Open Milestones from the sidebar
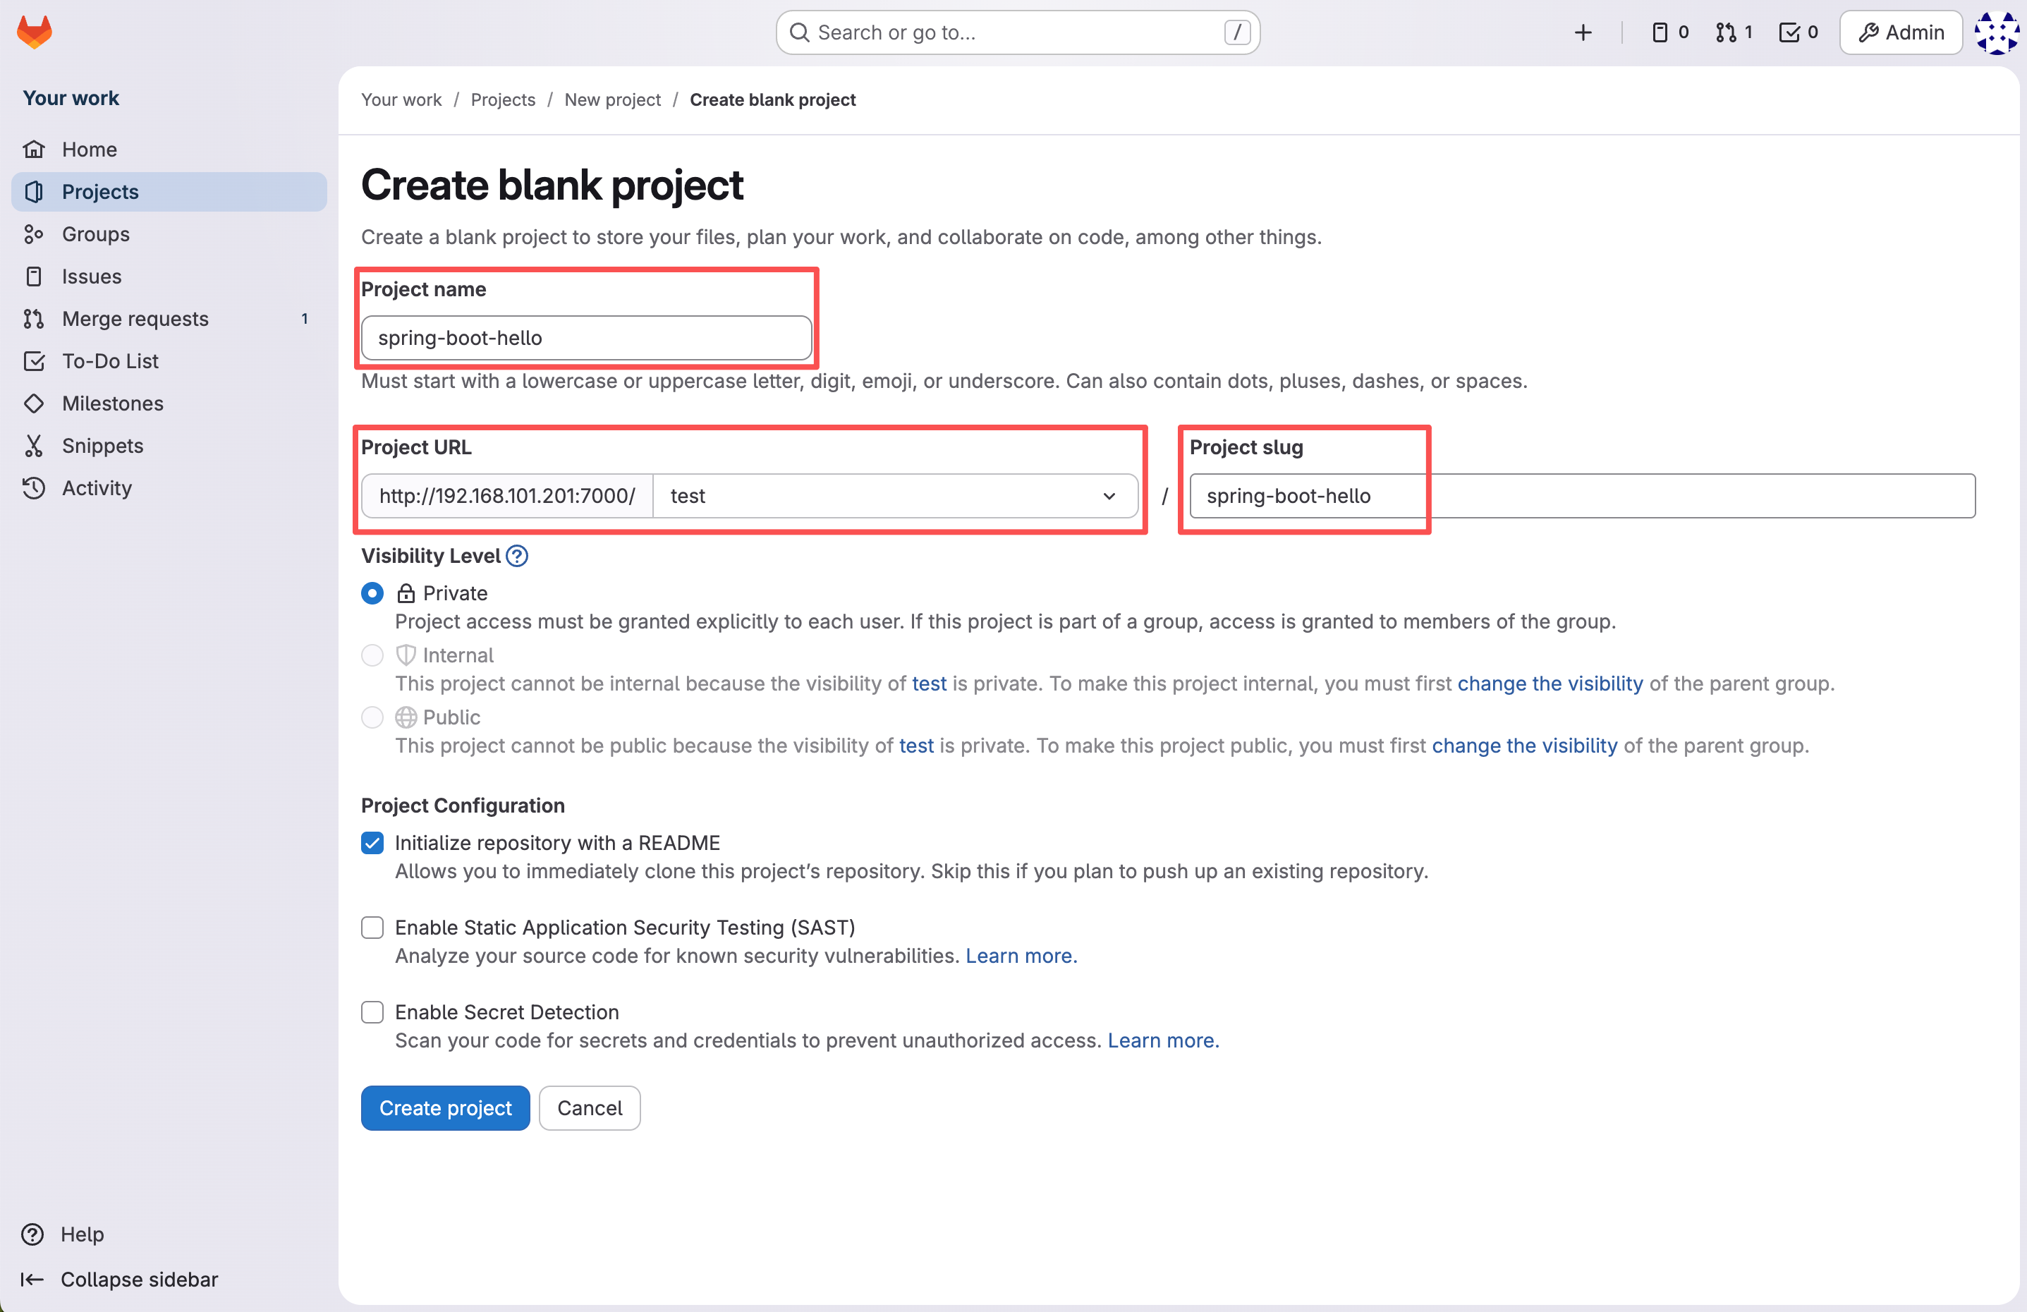 pyautogui.click(x=112, y=403)
